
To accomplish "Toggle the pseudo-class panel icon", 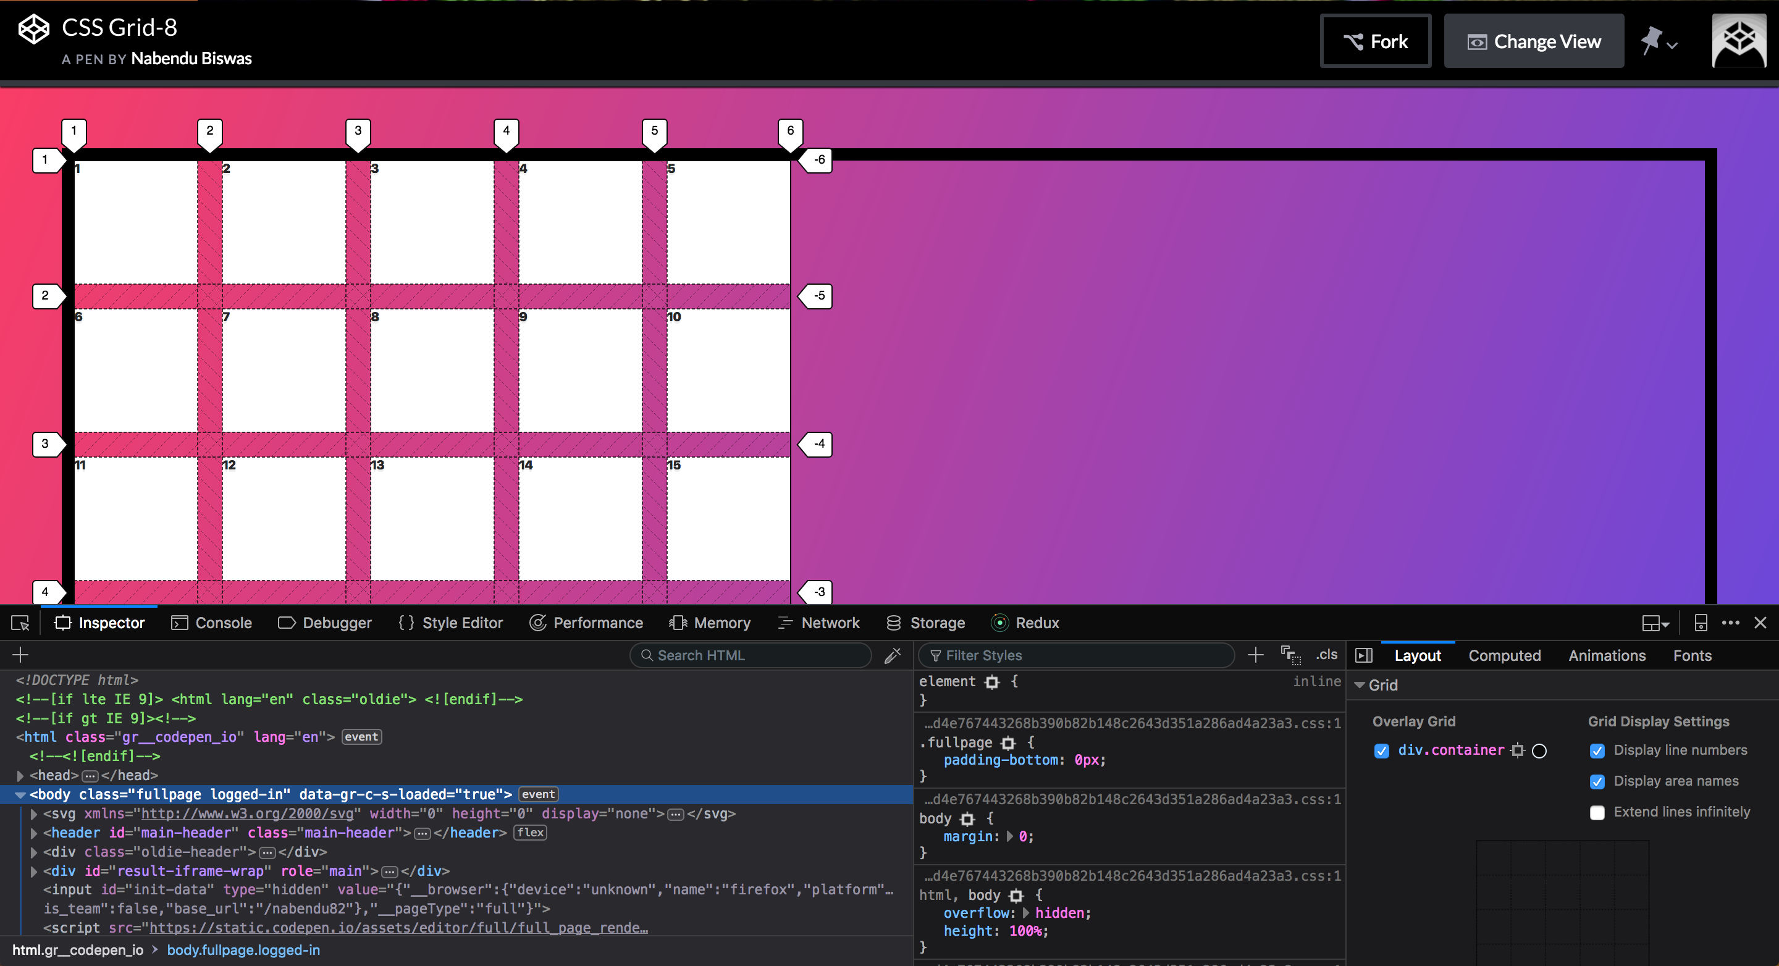I will coord(1291,655).
